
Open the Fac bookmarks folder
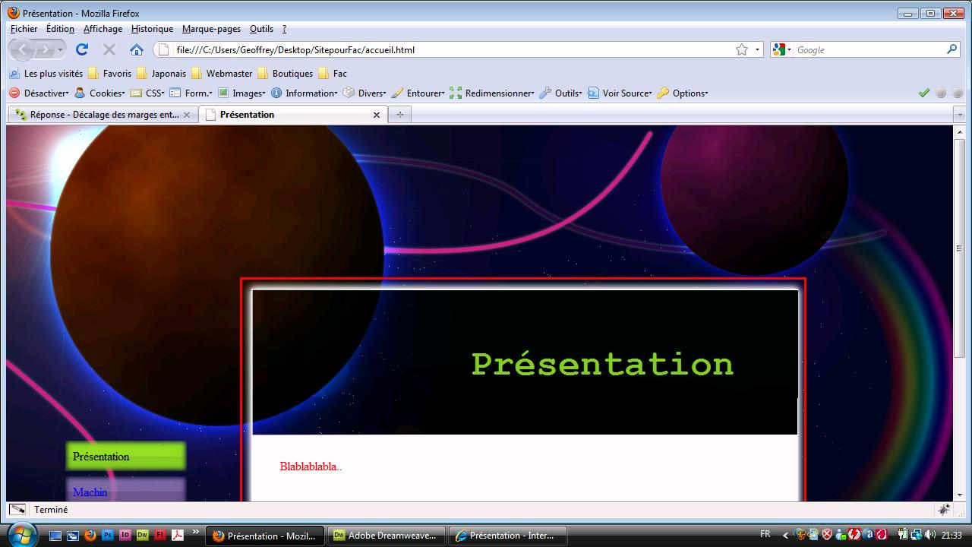point(333,74)
